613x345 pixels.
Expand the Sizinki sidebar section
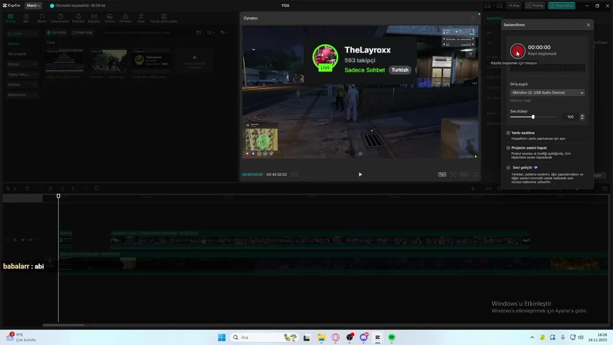[22, 64]
